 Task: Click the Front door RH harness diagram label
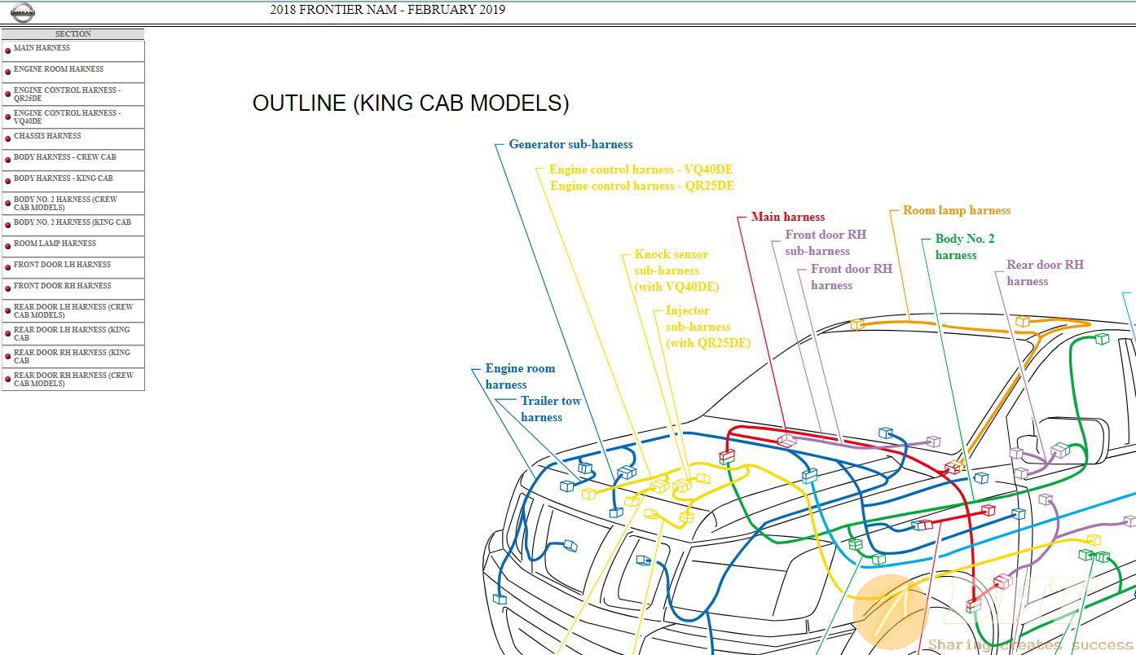point(852,277)
